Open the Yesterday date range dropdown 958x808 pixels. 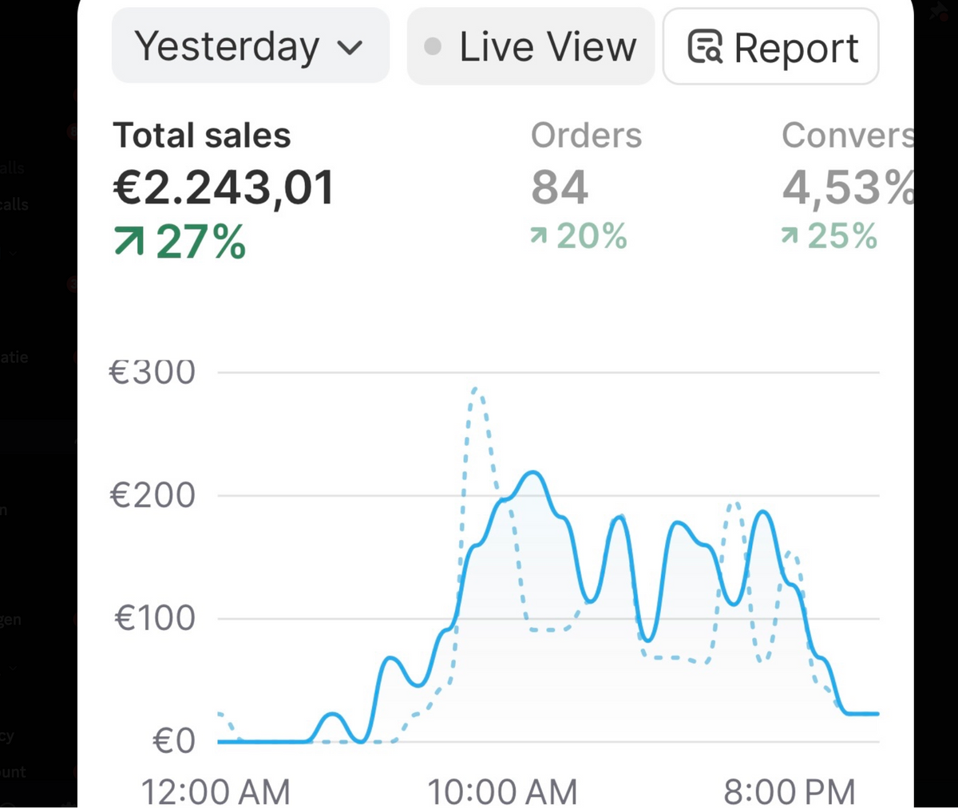click(249, 46)
